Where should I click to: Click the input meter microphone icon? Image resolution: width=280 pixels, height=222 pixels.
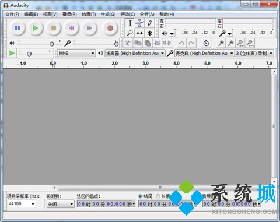tap(222, 34)
